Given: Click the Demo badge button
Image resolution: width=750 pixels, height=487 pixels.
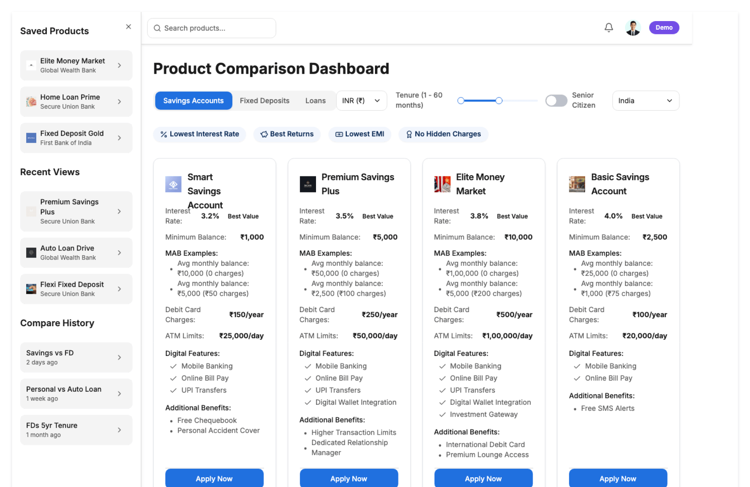Looking at the screenshot, I should 664,28.
